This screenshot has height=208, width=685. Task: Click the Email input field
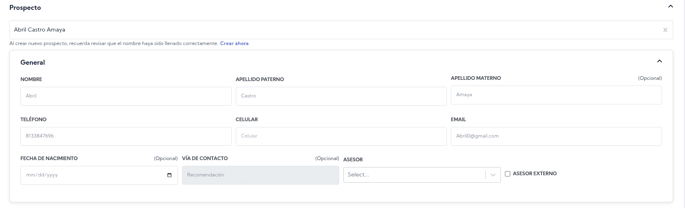[x=556, y=136]
